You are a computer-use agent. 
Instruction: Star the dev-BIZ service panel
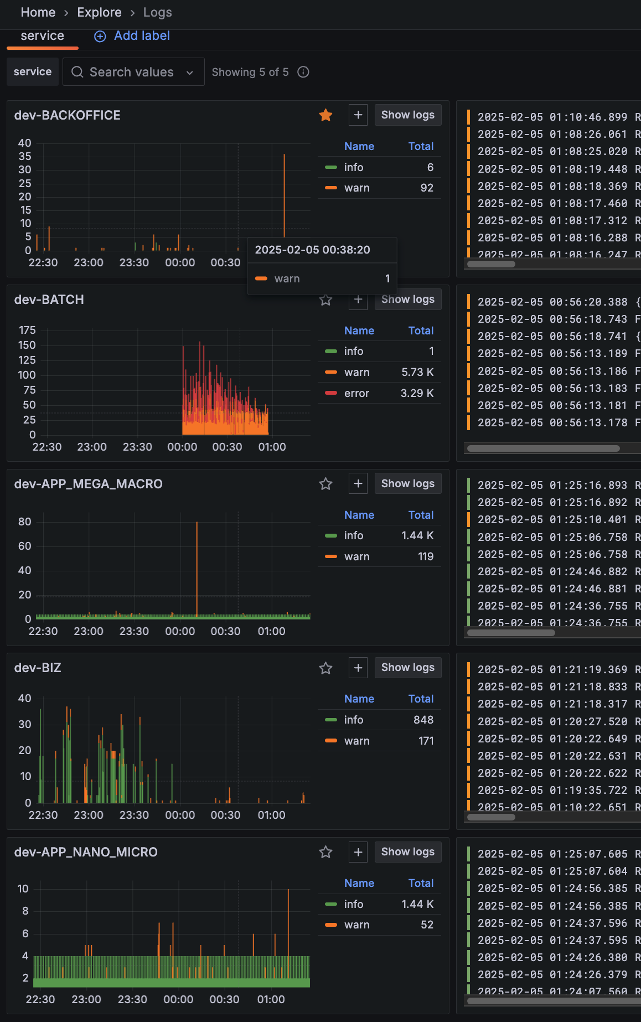325,668
